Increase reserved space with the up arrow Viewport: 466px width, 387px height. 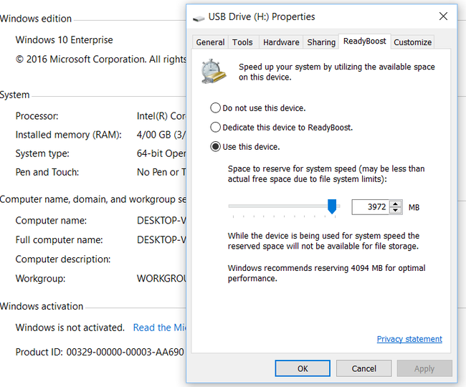coord(396,204)
